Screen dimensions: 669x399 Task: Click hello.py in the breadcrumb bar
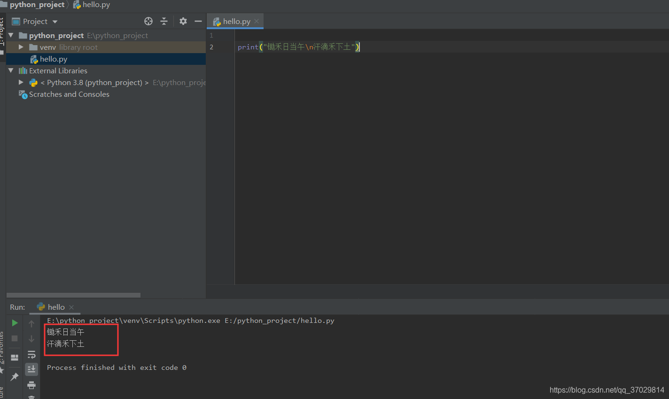click(x=96, y=5)
